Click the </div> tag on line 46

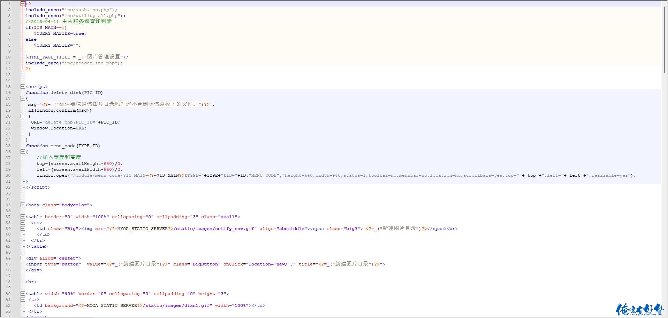click(34, 270)
